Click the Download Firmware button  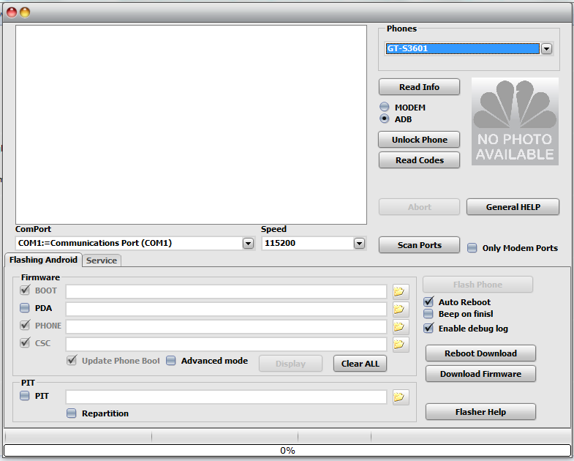(x=480, y=374)
